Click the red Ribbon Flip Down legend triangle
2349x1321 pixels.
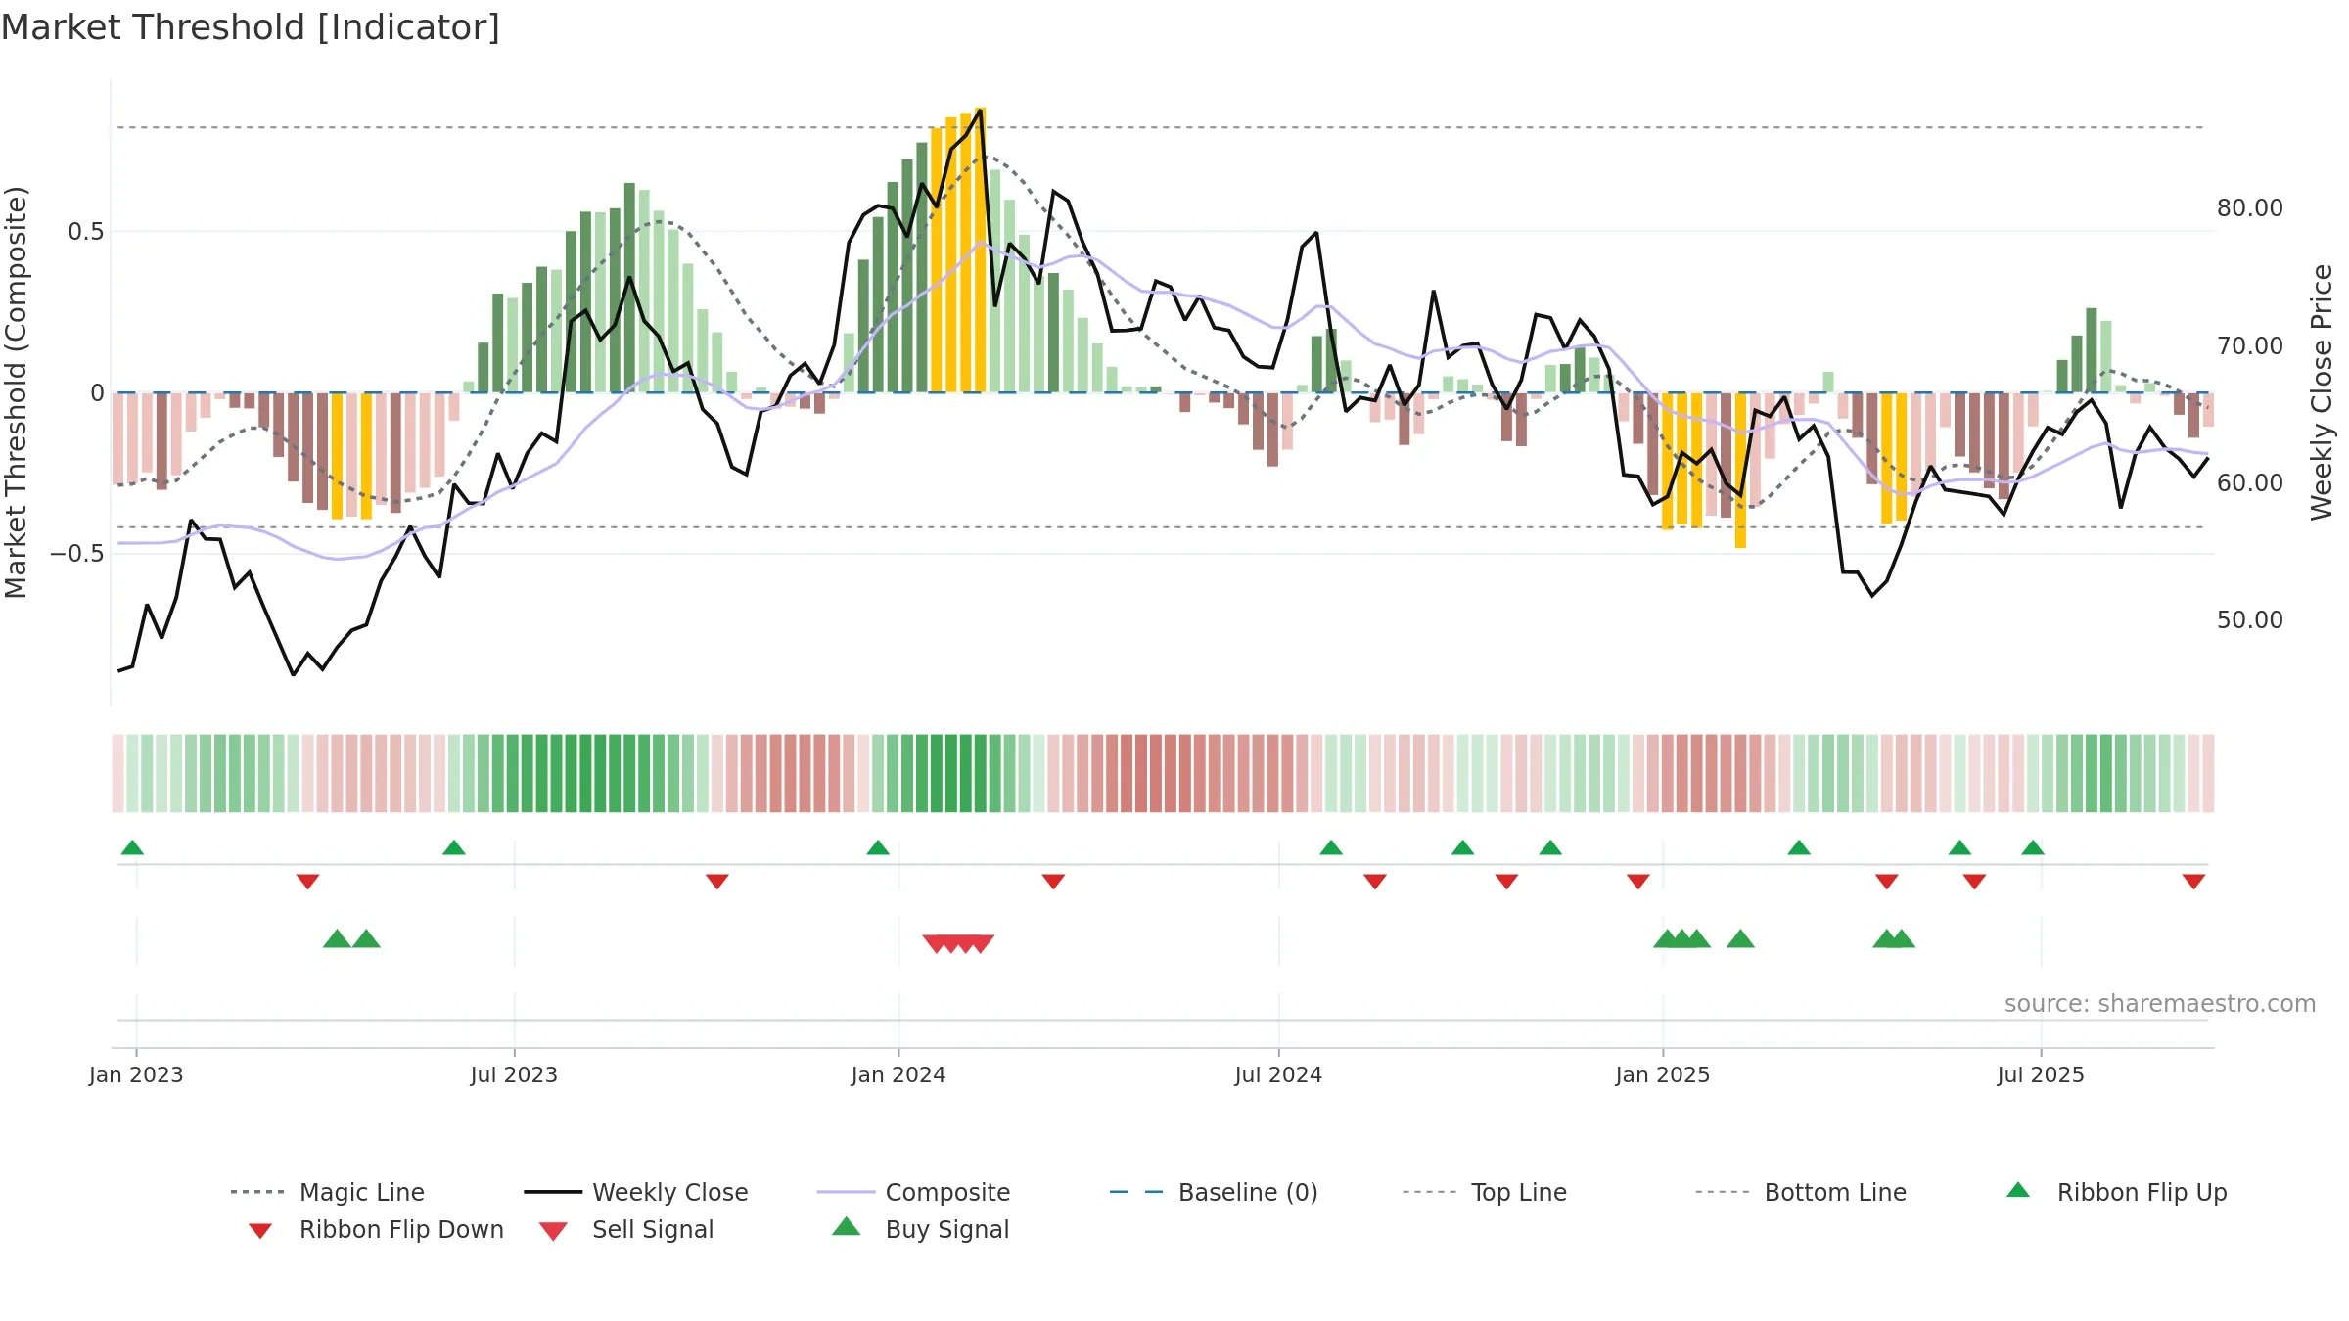(259, 1230)
